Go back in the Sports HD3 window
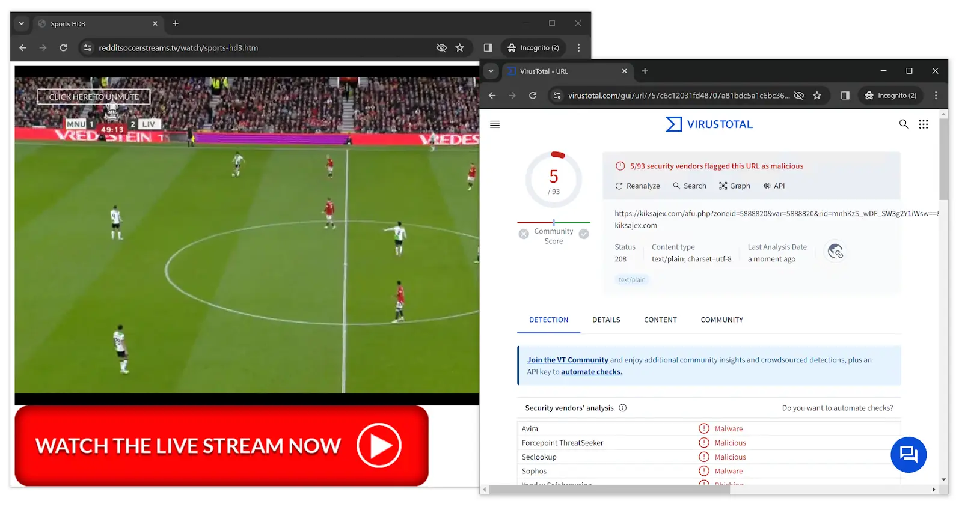Screen dimensions: 962x507 click(23, 47)
